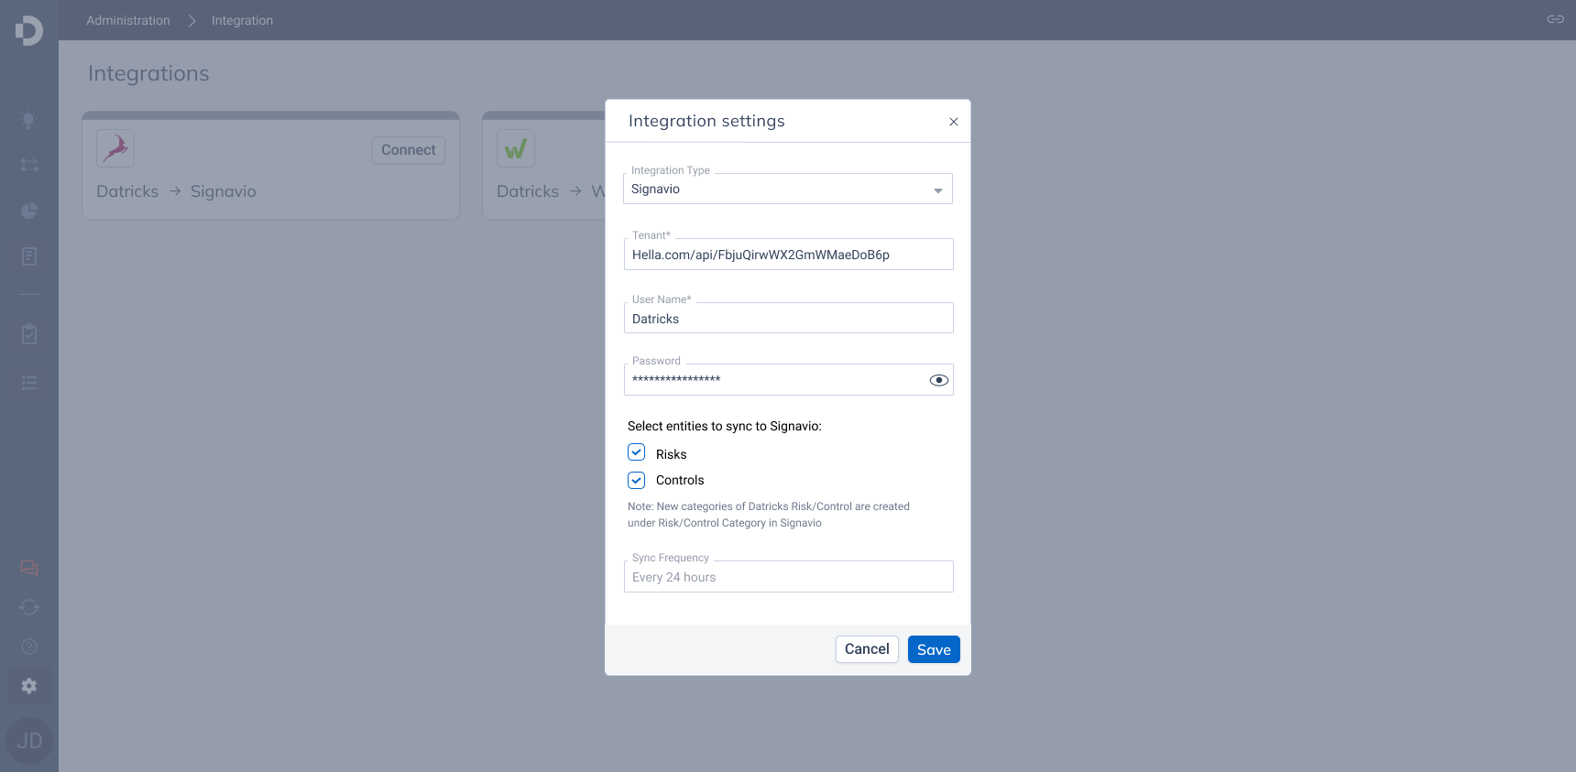This screenshot has width=1576, height=772.
Task: Open the red chat feedback icon
Action: [x=29, y=568]
